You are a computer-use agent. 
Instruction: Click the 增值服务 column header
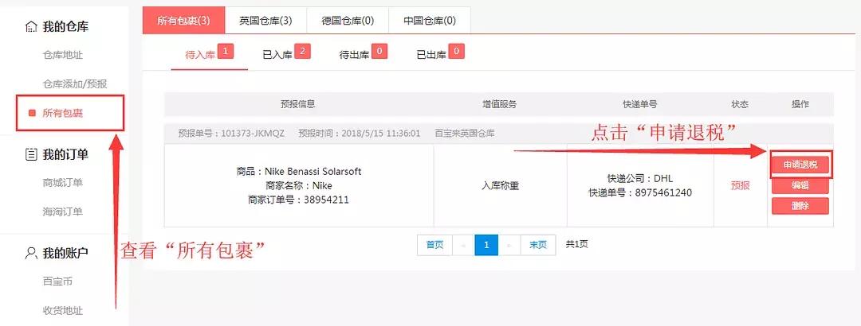[500, 104]
